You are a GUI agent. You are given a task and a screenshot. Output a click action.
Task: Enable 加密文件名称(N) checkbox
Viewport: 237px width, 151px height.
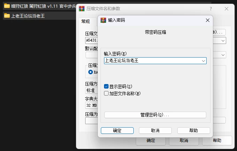tap(106, 93)
